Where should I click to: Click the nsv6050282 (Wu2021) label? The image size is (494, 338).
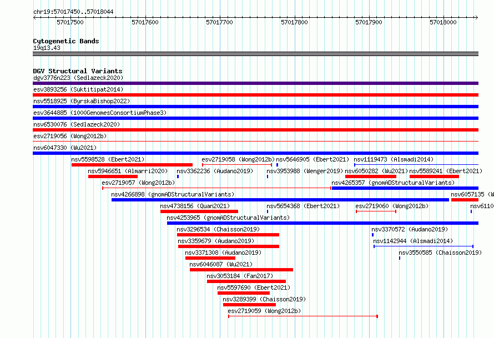tap(376, 171)
